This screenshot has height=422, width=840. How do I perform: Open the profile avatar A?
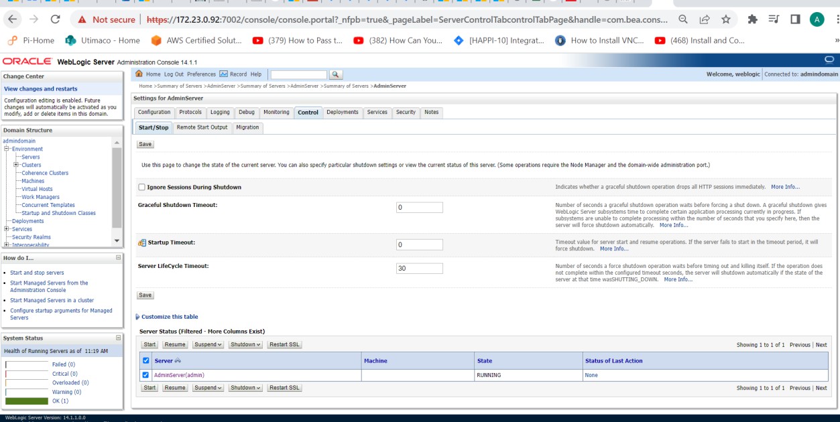(x=817, y=19)
